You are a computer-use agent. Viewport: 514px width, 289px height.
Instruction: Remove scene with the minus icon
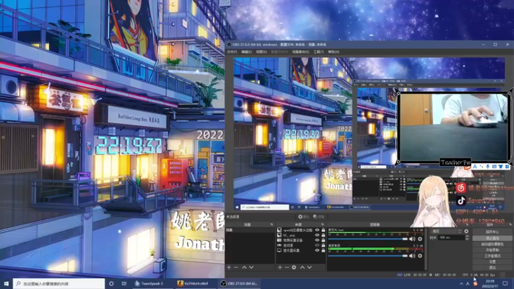[x=236, y=267]
